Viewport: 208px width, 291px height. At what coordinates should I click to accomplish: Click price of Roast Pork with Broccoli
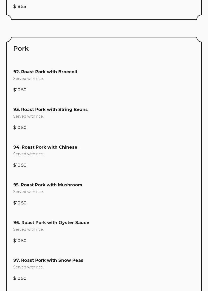[x=20, y=90]
